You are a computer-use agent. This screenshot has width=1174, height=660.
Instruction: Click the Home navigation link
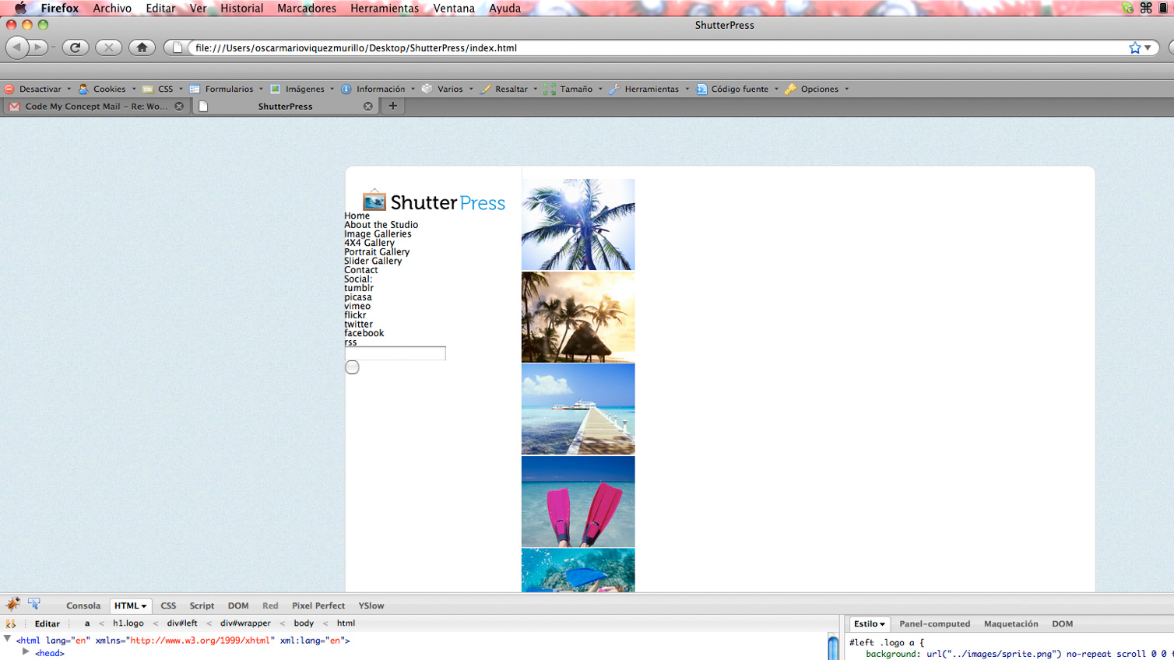tap(357, 216)
